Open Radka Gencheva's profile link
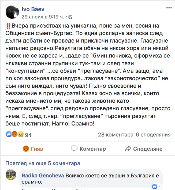This screenshot has height=190, width=175. (x=43, y=176)
